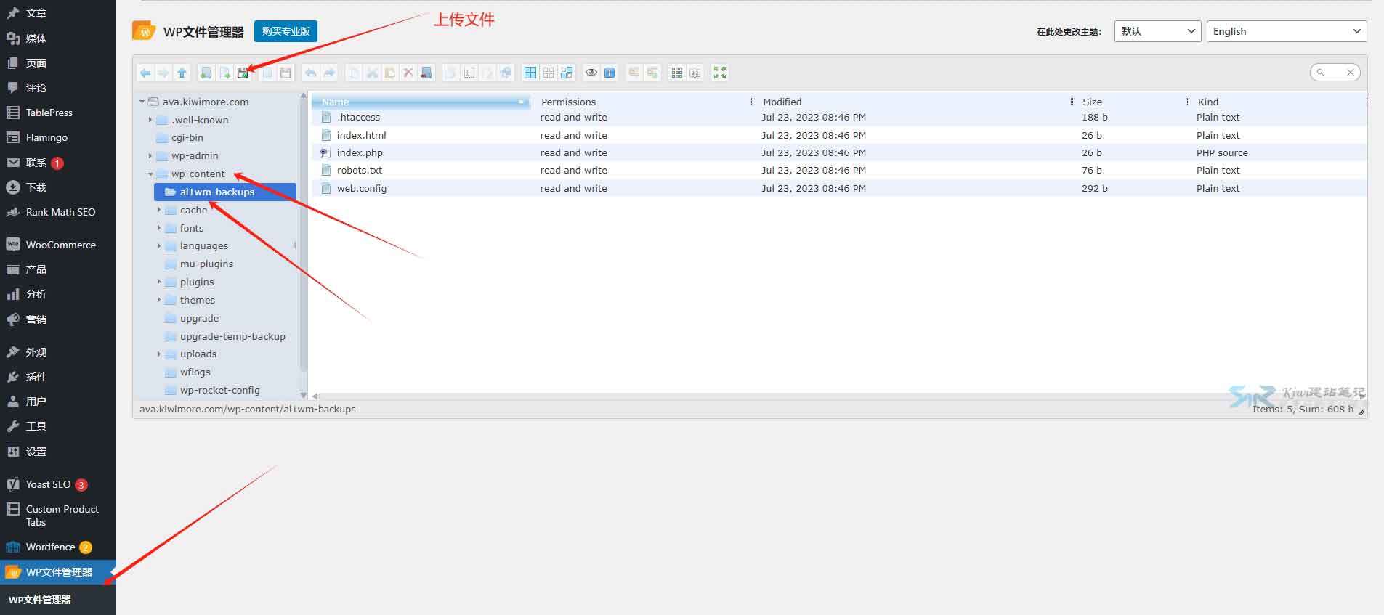Toggle the eye preview icon
1384x615 pixels.
591,73
